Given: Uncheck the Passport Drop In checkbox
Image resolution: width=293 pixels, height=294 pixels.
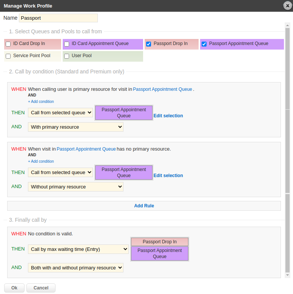Looking at the screenshot, I should [148, 44].
